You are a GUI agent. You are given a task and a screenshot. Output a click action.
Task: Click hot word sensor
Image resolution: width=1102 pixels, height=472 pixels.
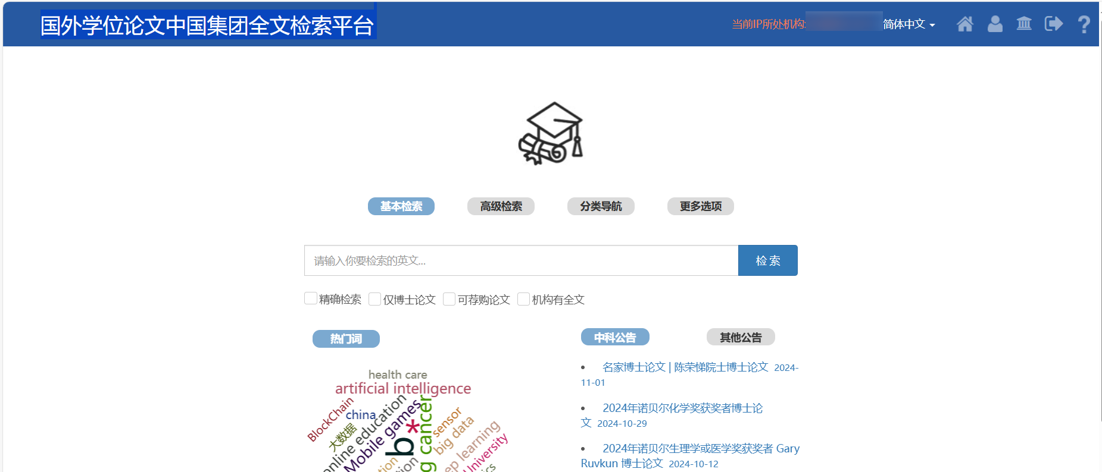click(447, 421)
